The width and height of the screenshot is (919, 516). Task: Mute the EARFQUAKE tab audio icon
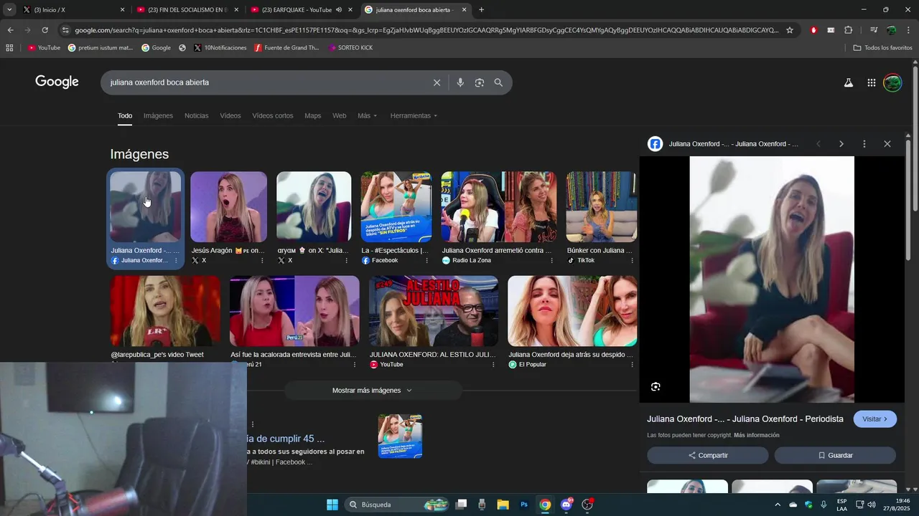pos(338,10)
